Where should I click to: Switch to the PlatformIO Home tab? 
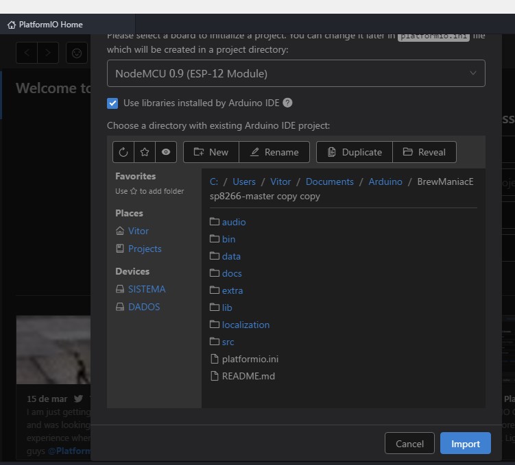point(67,25)
